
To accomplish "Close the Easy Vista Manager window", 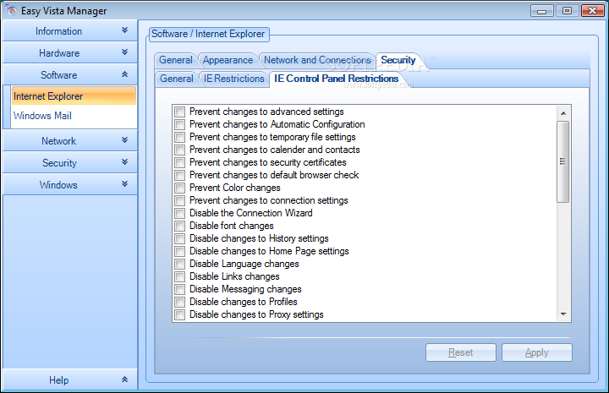I will (x=592, y=11).
